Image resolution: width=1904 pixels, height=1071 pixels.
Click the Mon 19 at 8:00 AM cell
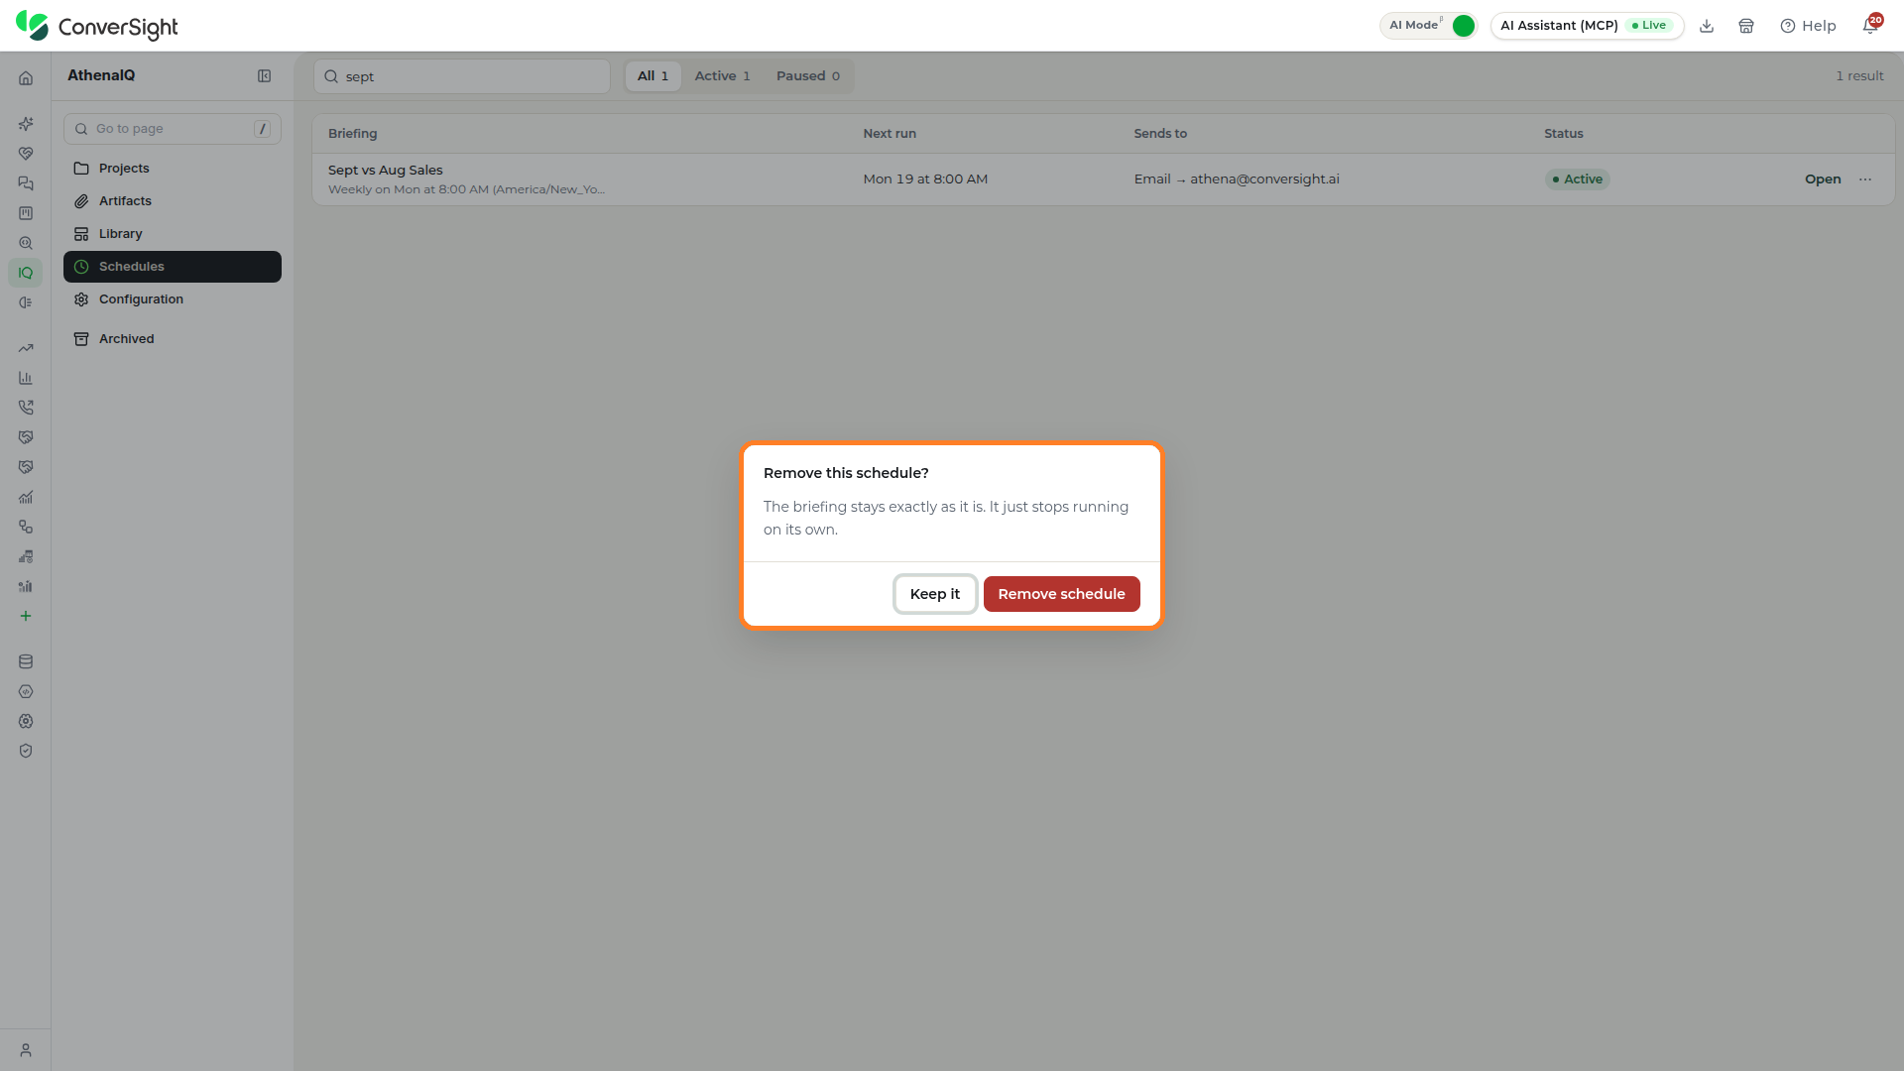tap(925, 179)
